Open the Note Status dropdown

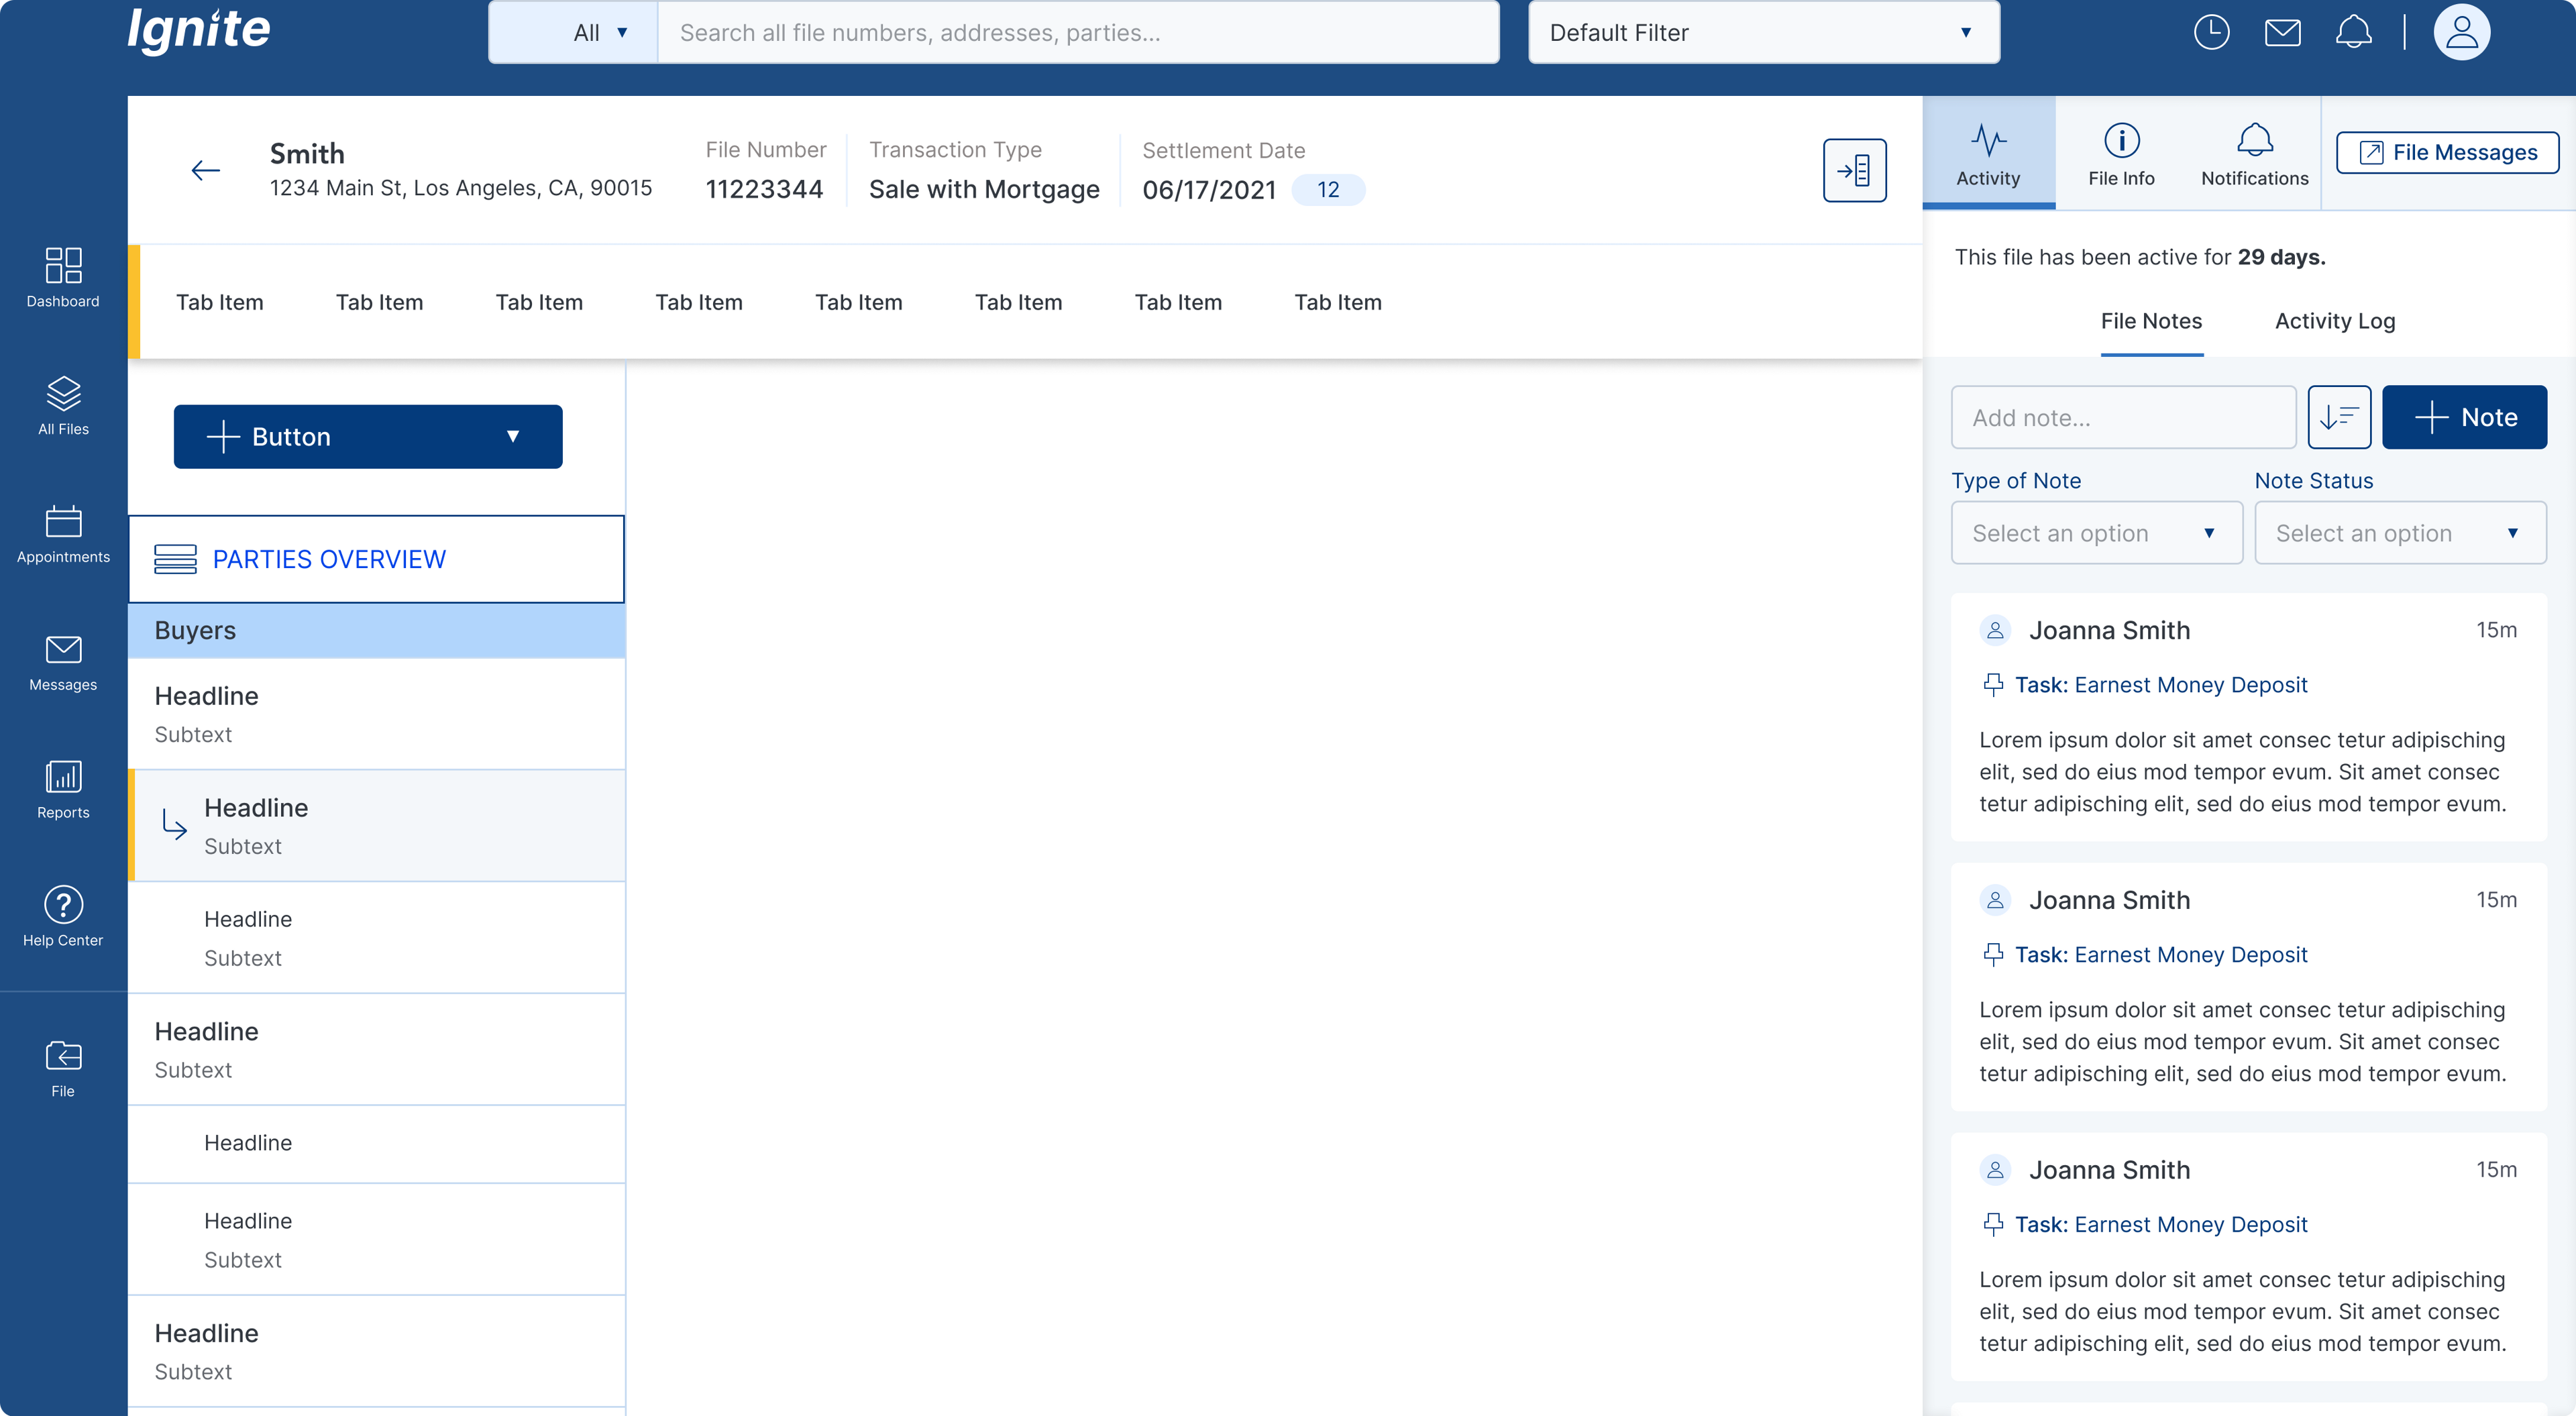[x=2400, y=533]
